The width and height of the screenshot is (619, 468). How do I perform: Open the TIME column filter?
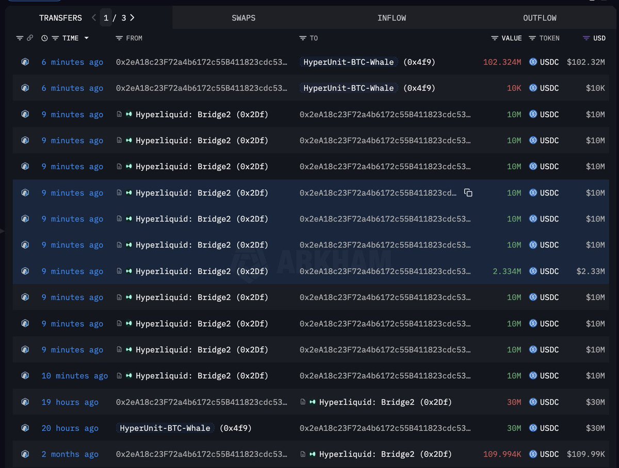click(55, 38)
